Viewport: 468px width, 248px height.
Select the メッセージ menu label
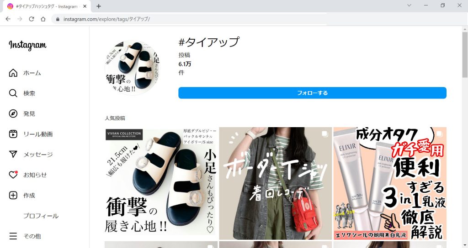tap(38, 155)
